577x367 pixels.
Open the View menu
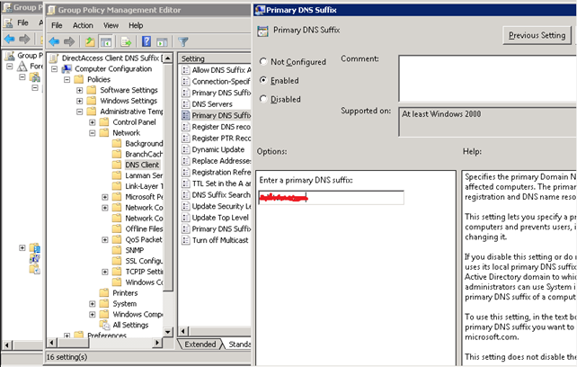tap(111, 25)
